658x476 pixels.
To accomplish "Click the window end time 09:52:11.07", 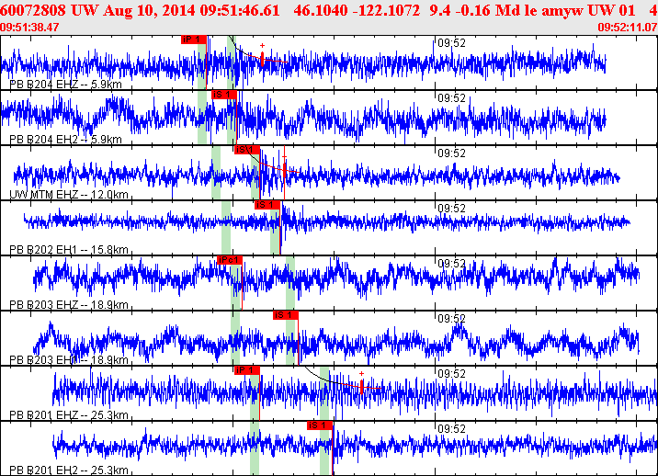I will [628, 28].
